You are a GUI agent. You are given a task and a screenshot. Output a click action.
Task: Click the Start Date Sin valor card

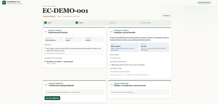(154, 47)
